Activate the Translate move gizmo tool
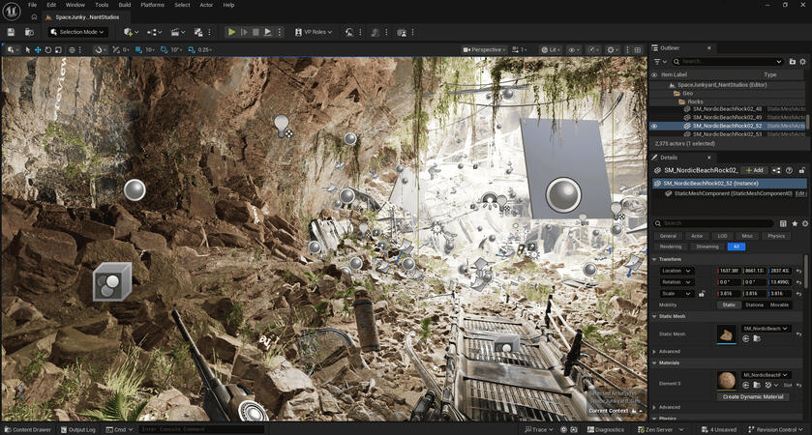Screen dimensions: 812x435 [38, 50]
